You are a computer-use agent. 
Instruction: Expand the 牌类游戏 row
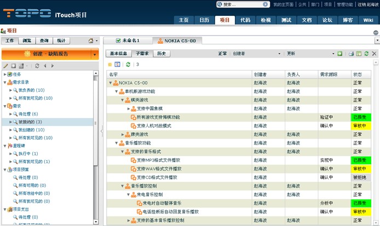pyautogui.click(x=123, y=135)
